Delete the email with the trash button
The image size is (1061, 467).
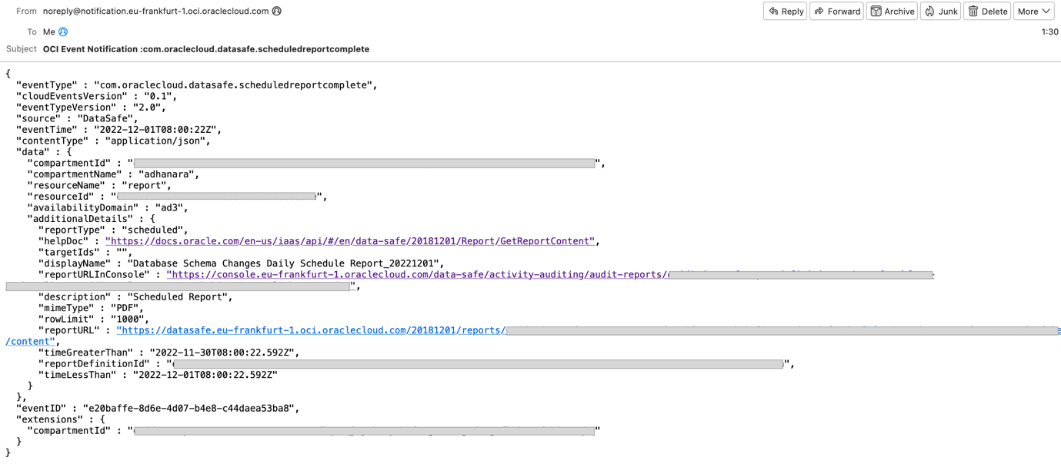click(x=987, y=12)
